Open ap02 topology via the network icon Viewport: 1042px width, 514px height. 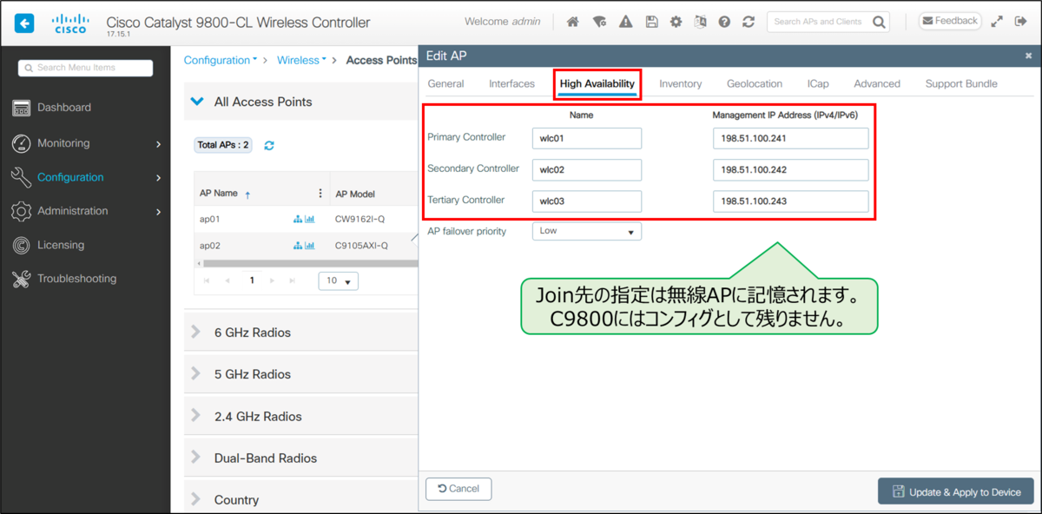298,245
